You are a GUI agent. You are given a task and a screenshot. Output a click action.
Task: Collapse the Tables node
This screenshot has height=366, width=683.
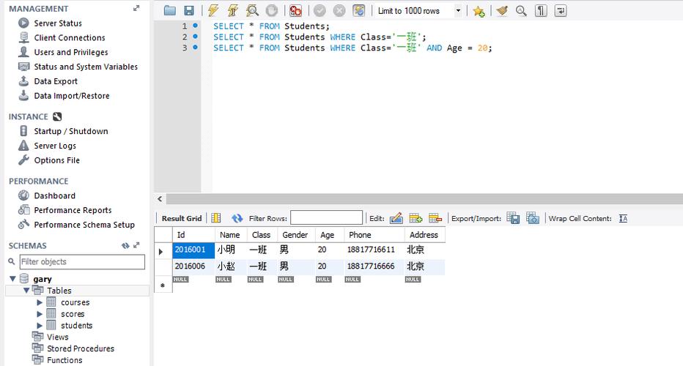26,291
